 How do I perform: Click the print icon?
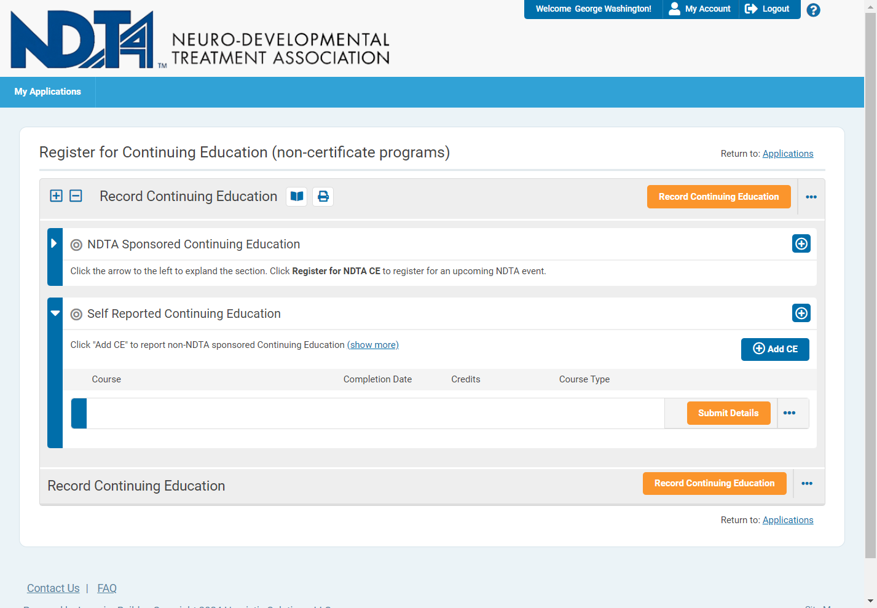point(323,197)
